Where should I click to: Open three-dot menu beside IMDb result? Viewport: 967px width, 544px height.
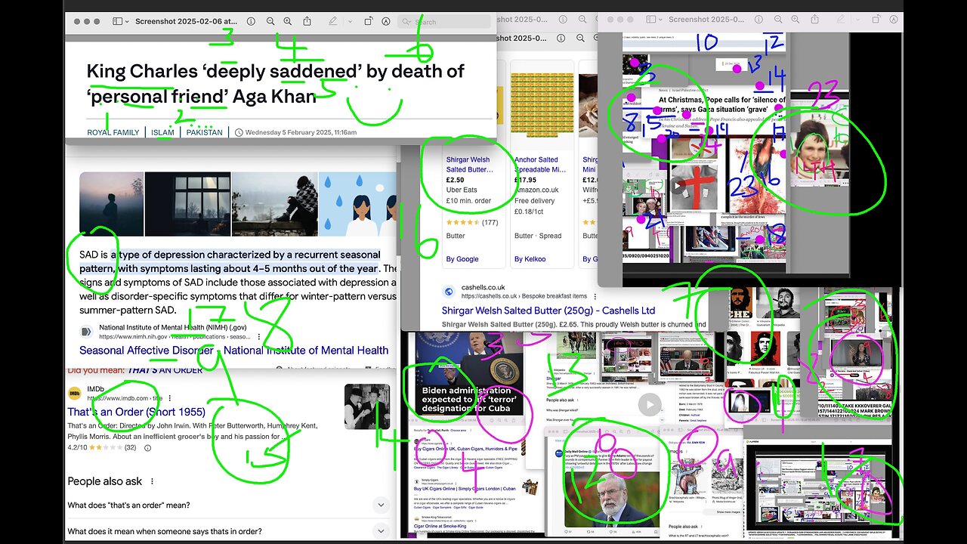pyautogui.click(x=169, y=397)
